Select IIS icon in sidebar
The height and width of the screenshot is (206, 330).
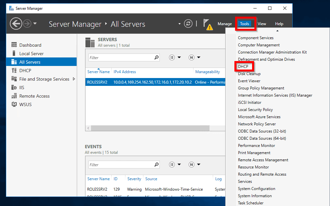pos(14,87)
